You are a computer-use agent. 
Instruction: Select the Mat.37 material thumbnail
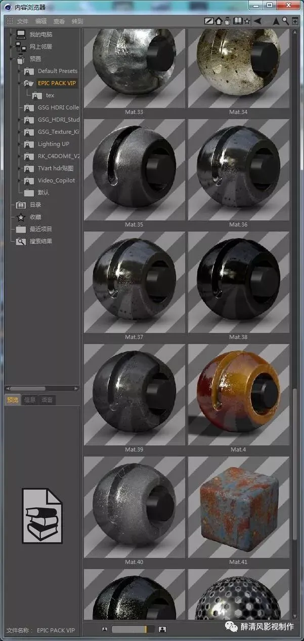[x=135, y=282]
